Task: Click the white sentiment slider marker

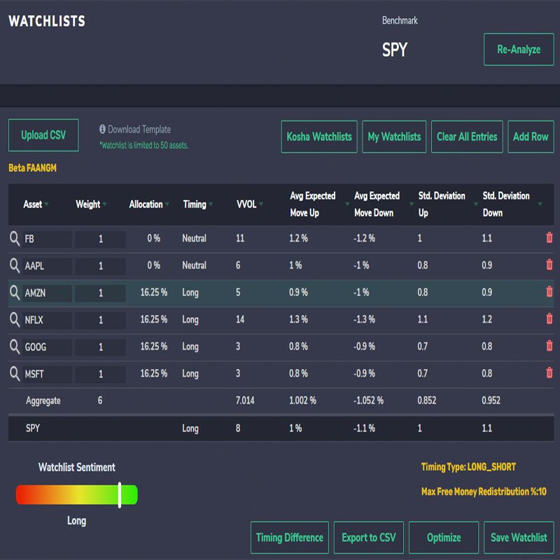Action: [120, 495]
